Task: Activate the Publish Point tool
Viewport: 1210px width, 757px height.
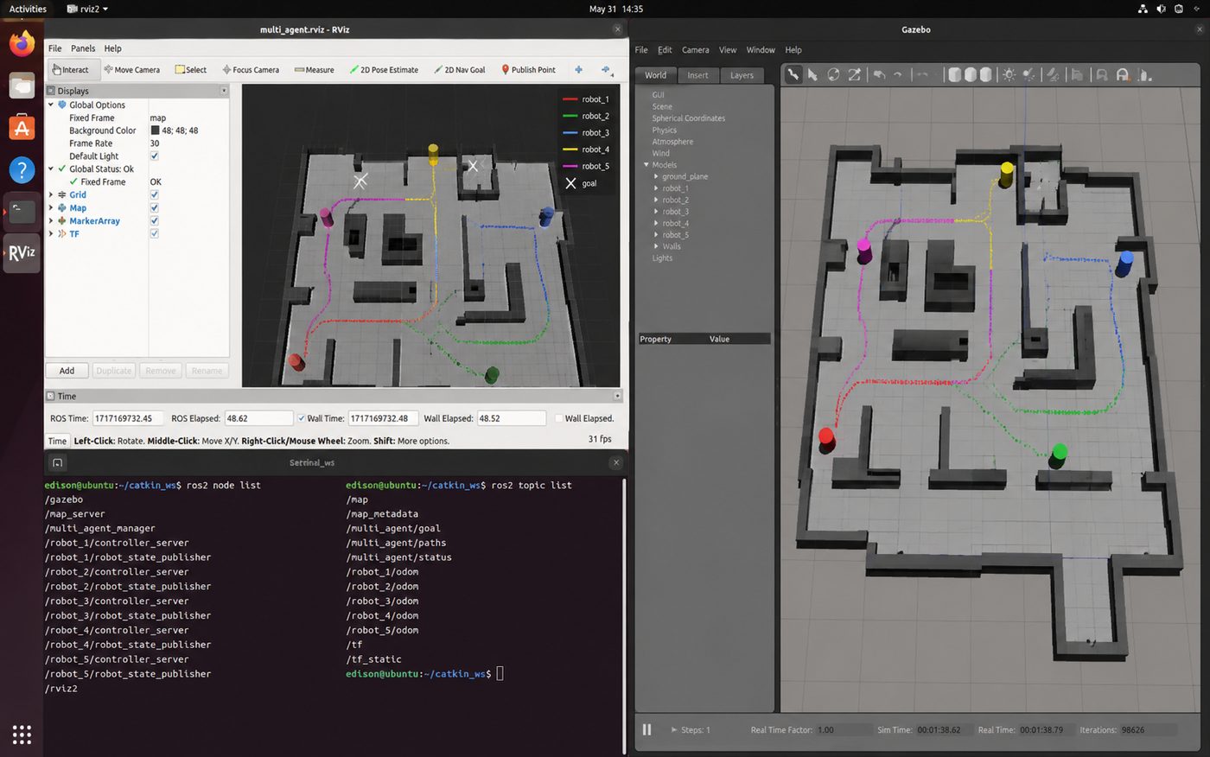Action: point(528,70)
